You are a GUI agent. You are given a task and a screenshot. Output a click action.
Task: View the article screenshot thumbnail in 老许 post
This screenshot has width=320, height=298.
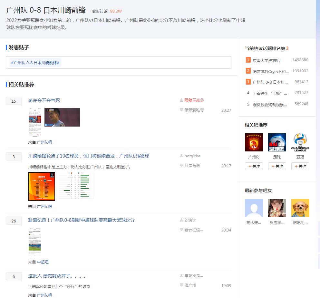click(35, 122)
